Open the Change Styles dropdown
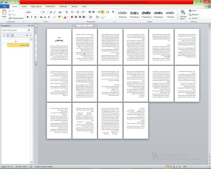Viewport: 211px width, 169px height. [x=183, y=14]
